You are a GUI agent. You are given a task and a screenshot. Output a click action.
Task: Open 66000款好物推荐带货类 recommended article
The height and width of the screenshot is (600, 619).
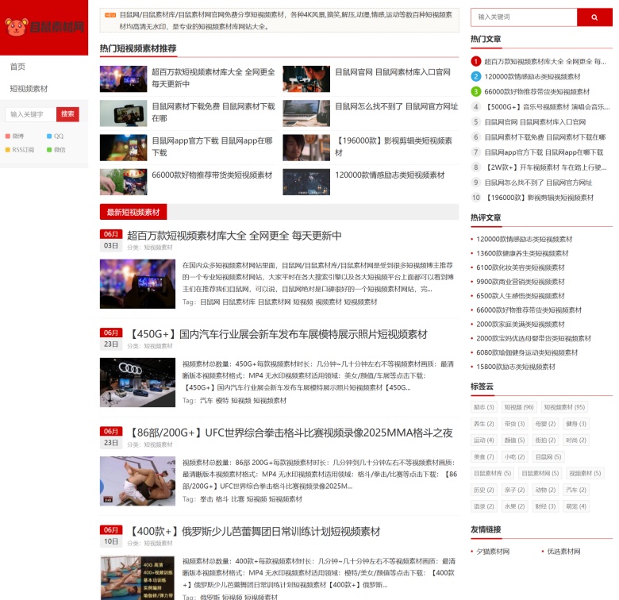tap(212, 175)
